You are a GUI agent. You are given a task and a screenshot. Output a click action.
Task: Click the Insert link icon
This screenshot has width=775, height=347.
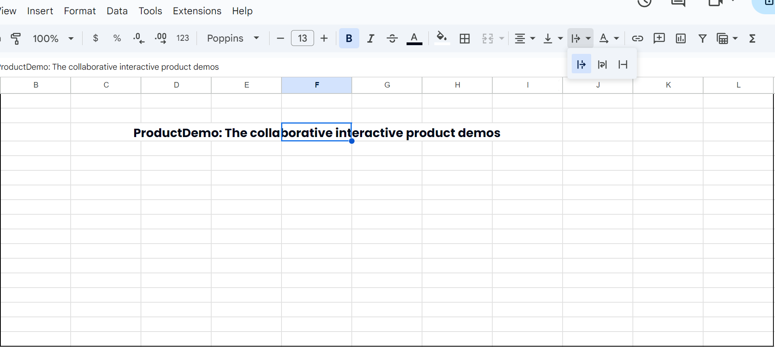pyautogui.click(x=637, y=38)
